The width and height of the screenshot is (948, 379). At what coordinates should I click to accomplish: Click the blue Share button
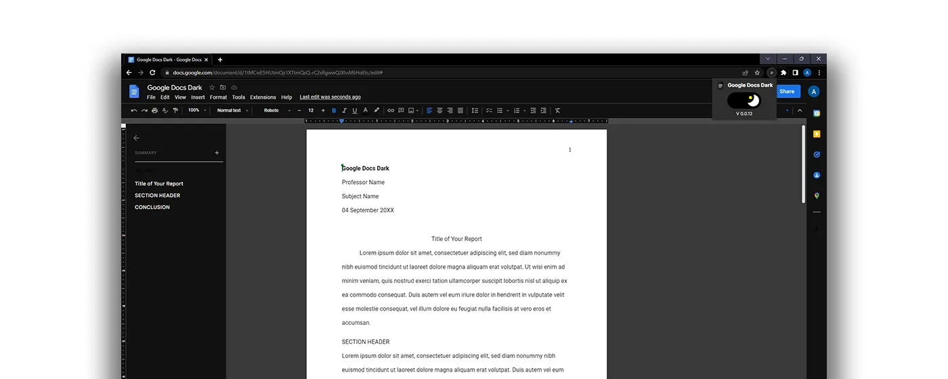[788, 91]
